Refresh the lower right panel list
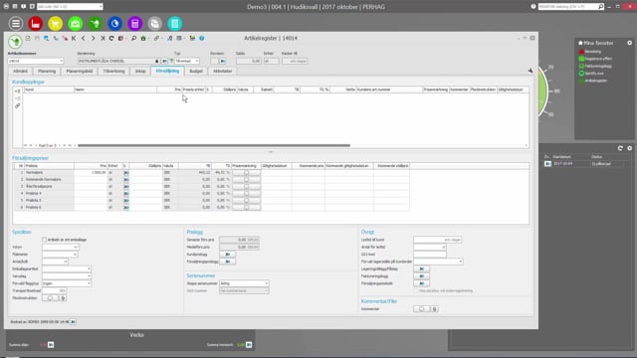The image size is (637, 358). click(620, 148)
